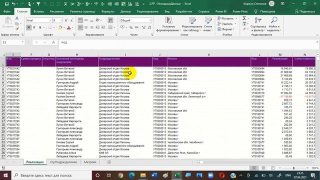Screen dimensions: 320x180
Task: Toggle top vertical alignment
Action: [x=80, y=20]
